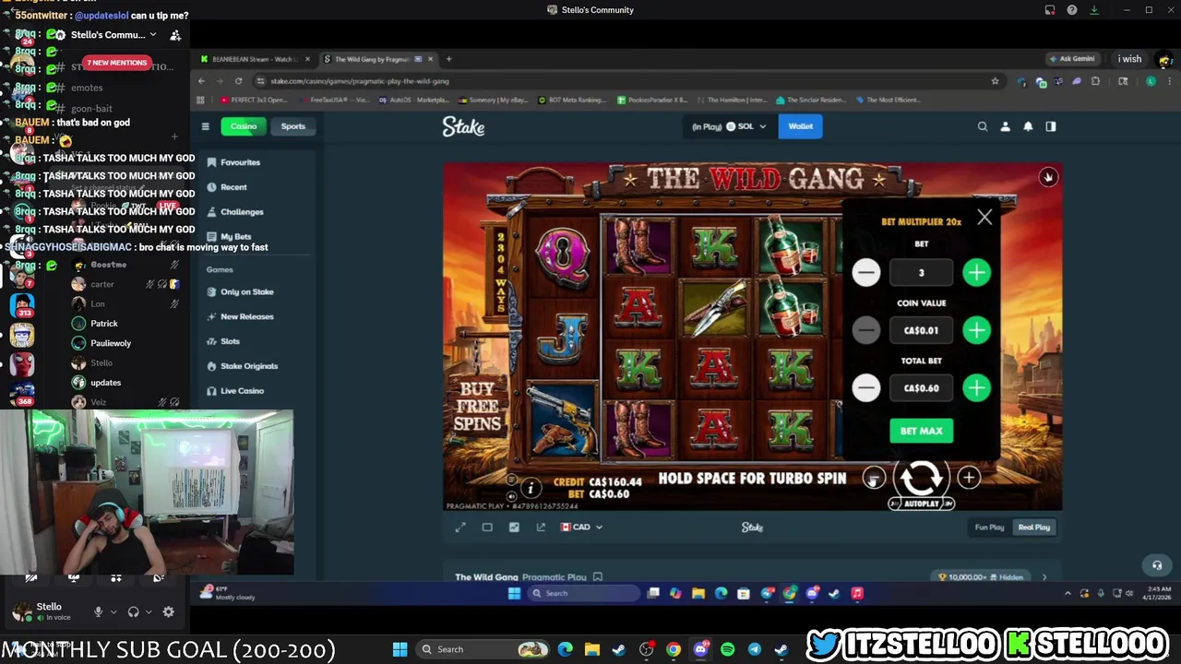Toggle the Stake chat panel icon
Image resolution: width=1181 pixels, height=664 pixels.
[x=1051, y=126]
